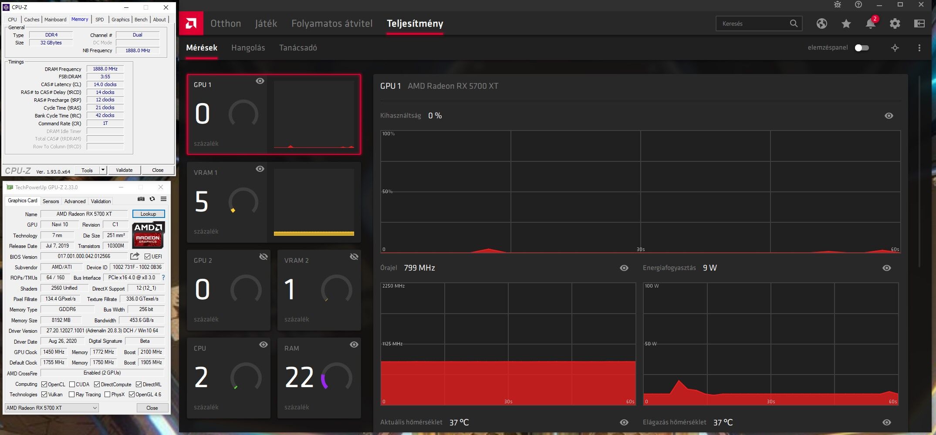
Task: Open GPU-Z Sensors tab
Action: 51,201
